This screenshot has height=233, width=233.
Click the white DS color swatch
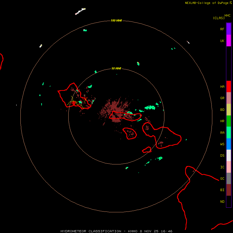pos(229,155)
